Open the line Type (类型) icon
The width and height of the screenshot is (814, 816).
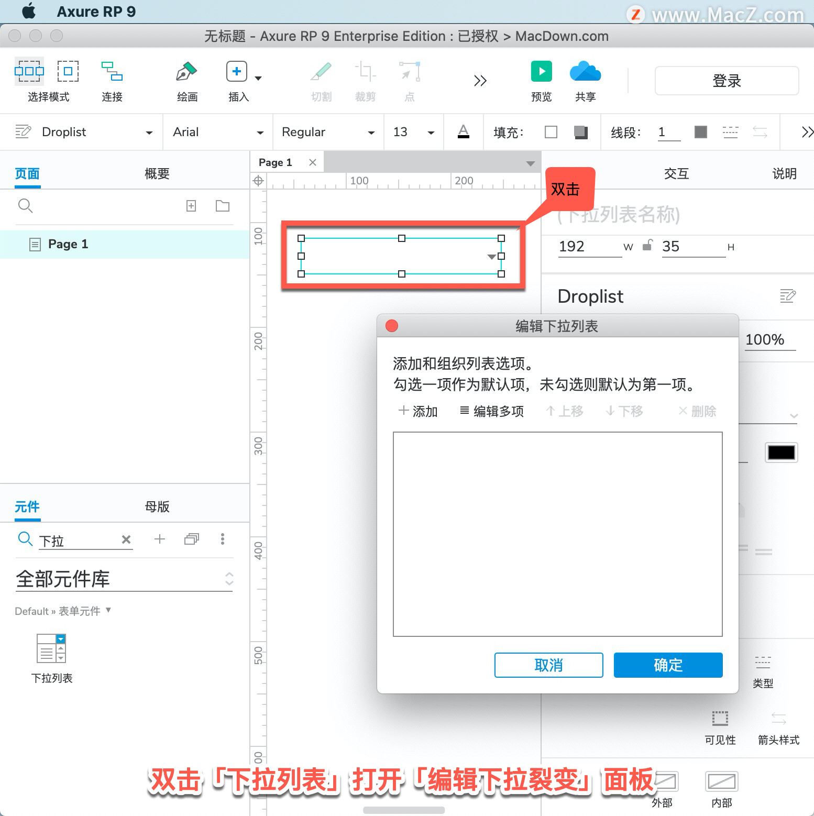click(x=763, y=663)
